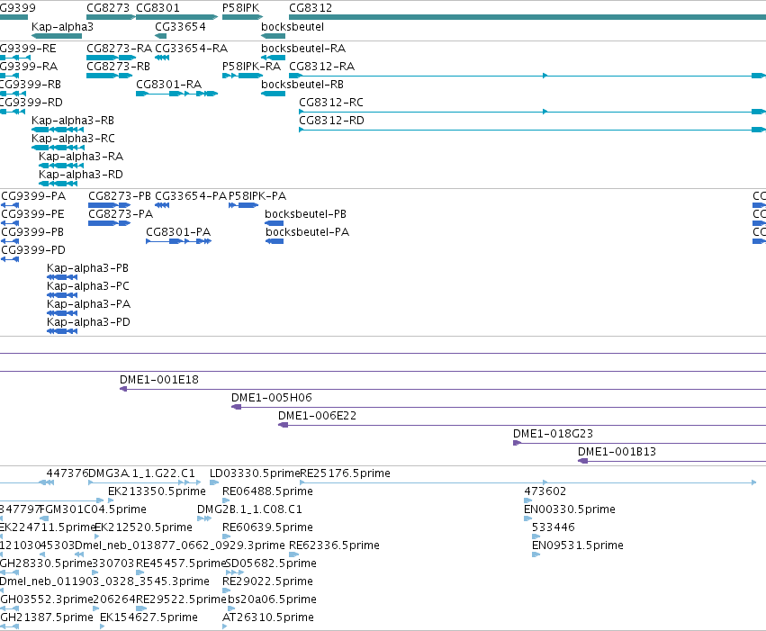Select feature 533446 label
Viewport: 766px width, 631px height.
tap(554, 527)
